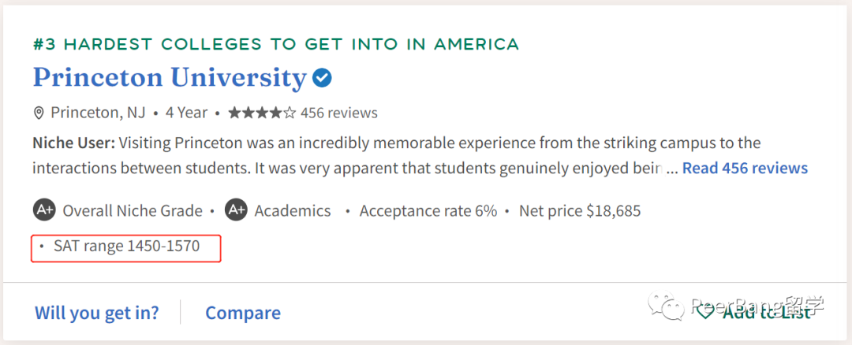Click Will you get in? link

point(97,313)
